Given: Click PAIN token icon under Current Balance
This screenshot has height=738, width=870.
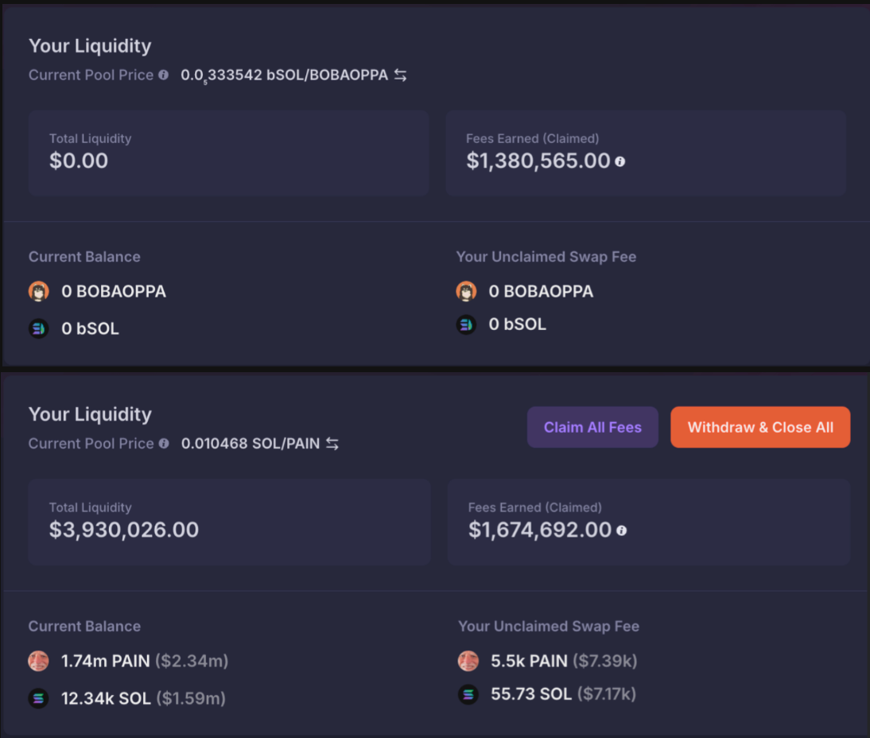Looking at the screenshot, I should (x=39, y=660).
